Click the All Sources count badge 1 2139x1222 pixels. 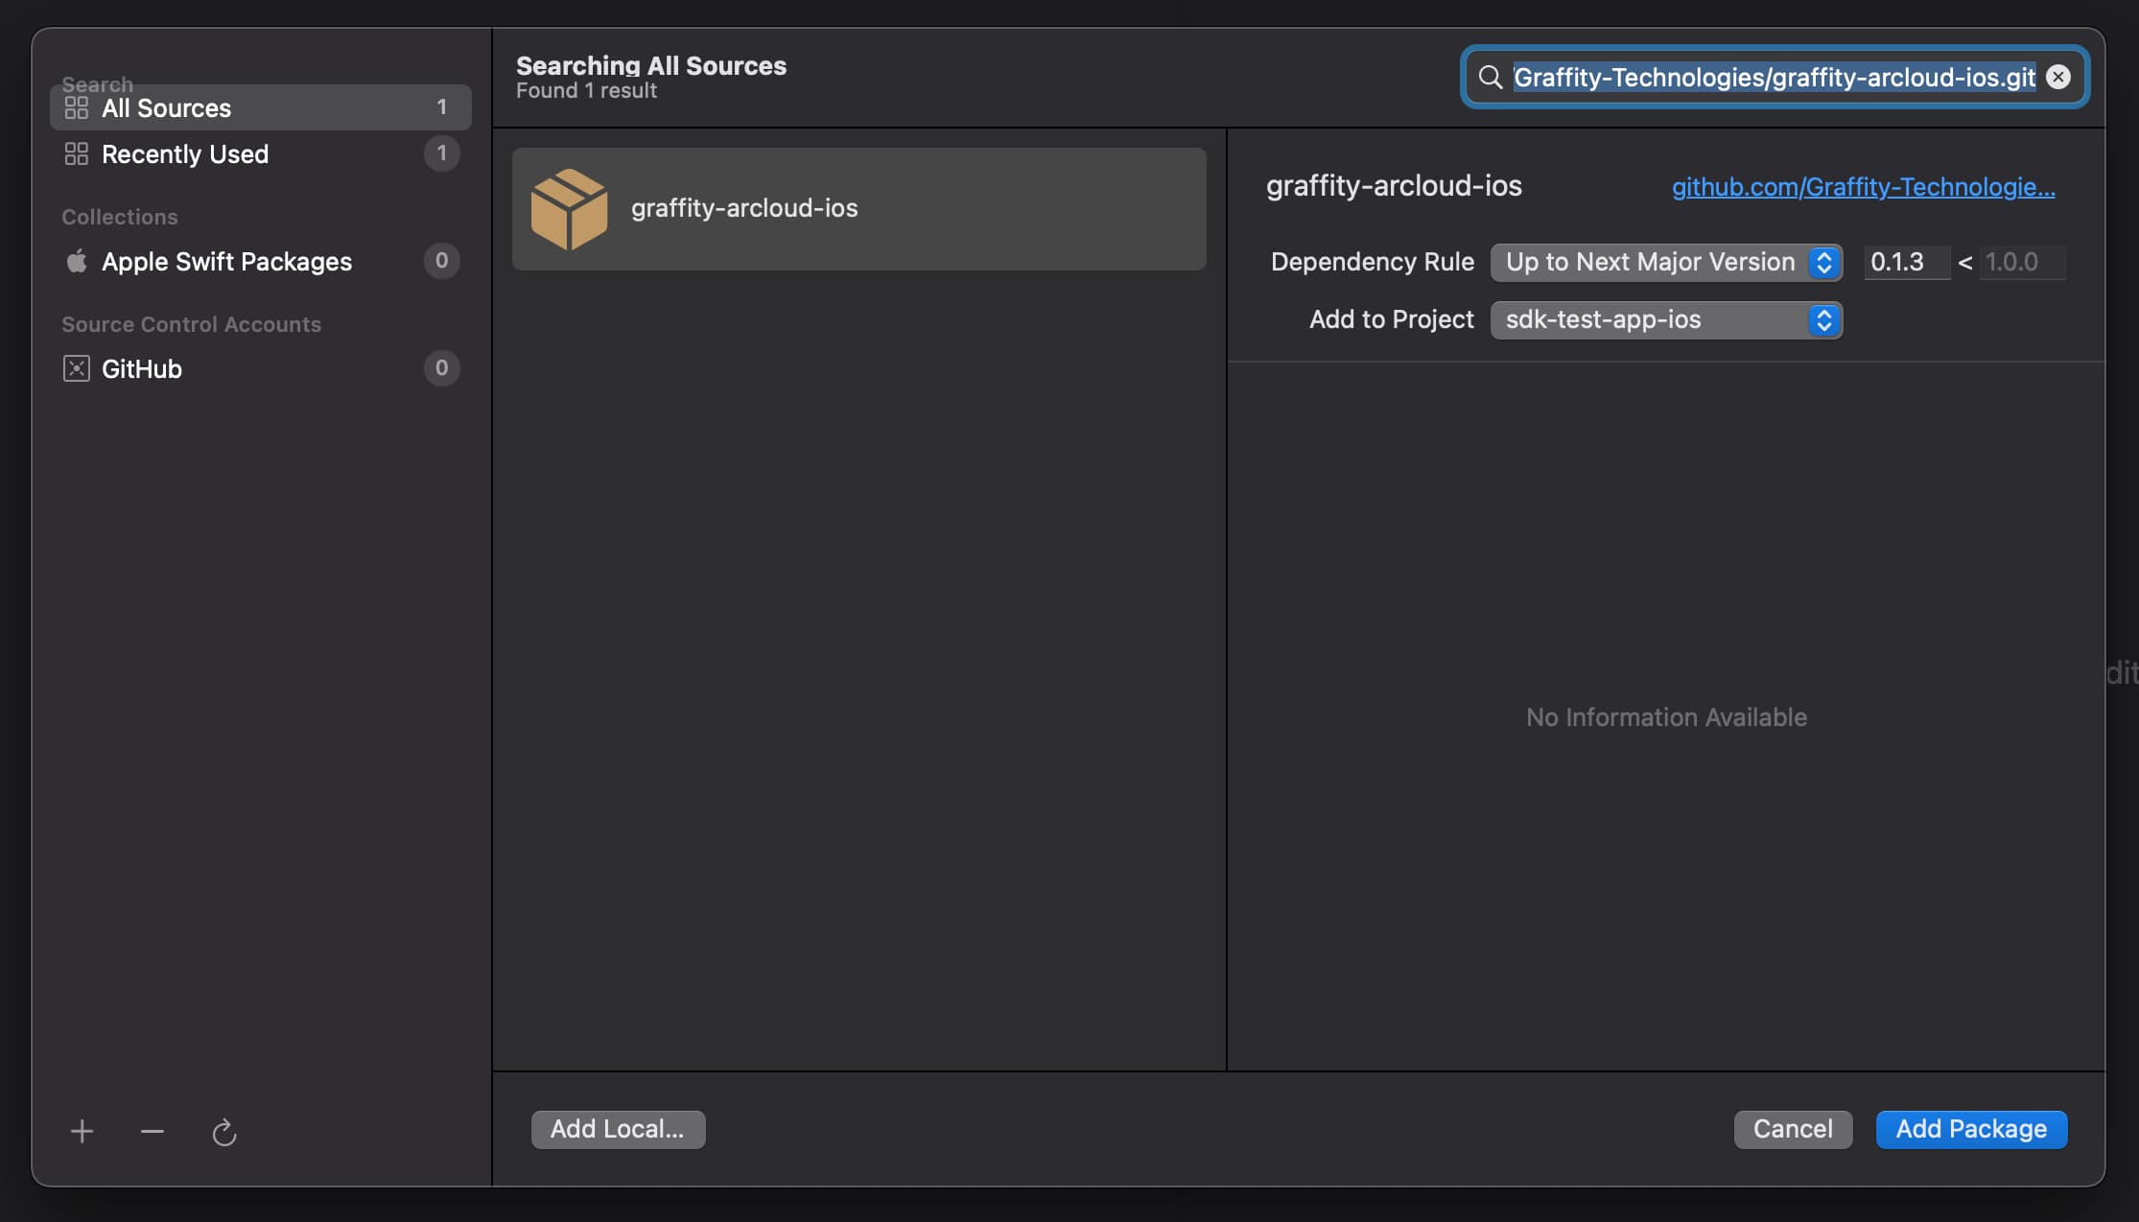[441, 107]
